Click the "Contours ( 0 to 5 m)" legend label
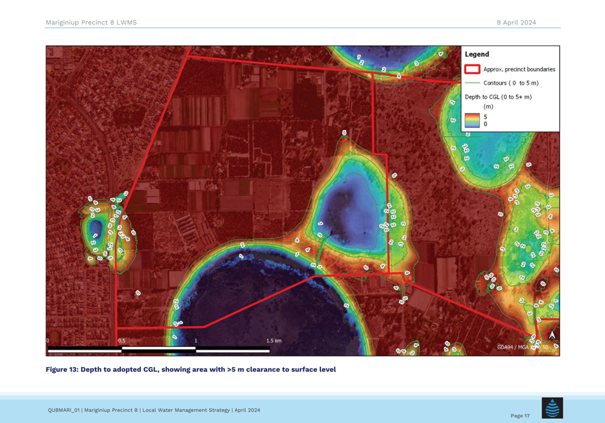Image resolution: width=605 pixels, height=423 pixels. pyautogui.click(x=511, y=83)
